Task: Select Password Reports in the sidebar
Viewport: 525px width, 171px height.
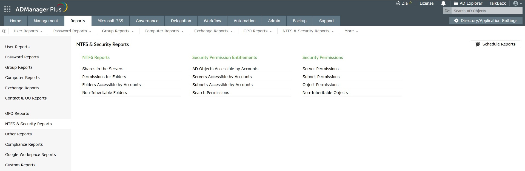Action: click(x=22, y=57)
